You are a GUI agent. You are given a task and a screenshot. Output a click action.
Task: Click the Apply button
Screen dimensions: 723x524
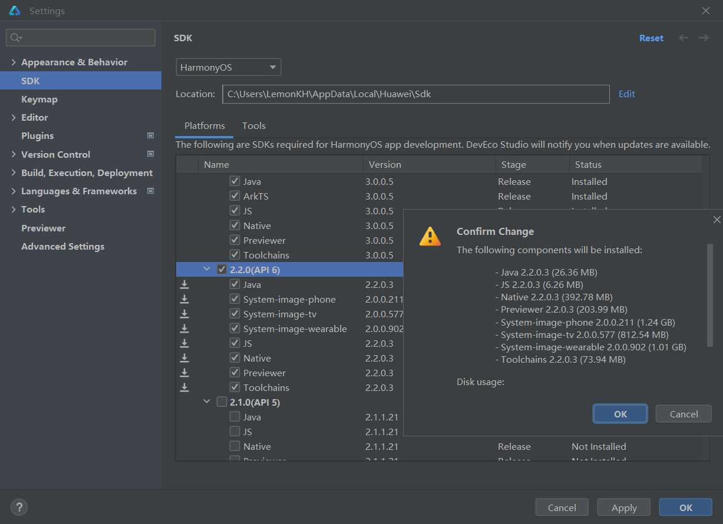click(624, 508)
